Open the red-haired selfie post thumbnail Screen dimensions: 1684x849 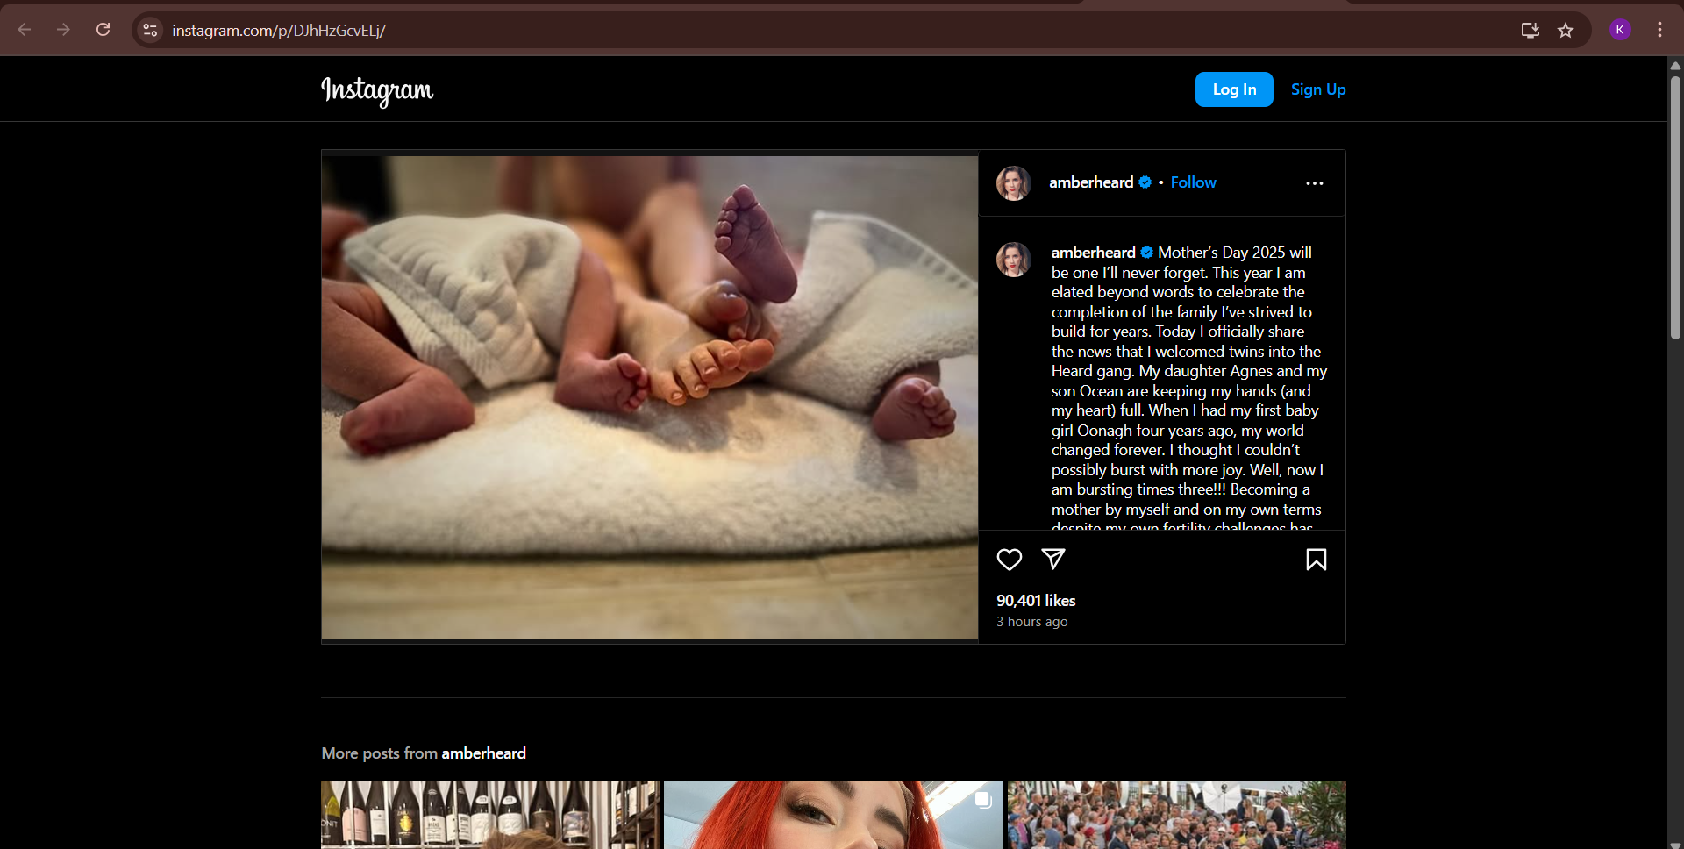(x=833, y=815)
